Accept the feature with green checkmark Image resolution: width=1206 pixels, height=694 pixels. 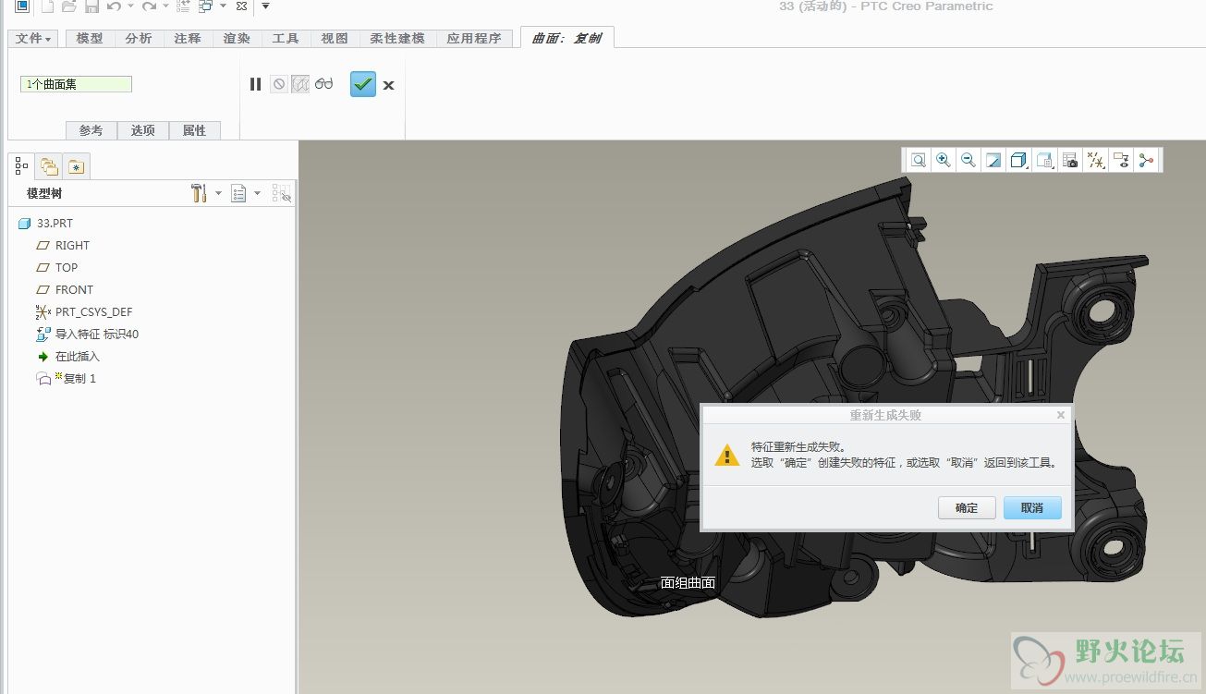[x=363, y=84]
